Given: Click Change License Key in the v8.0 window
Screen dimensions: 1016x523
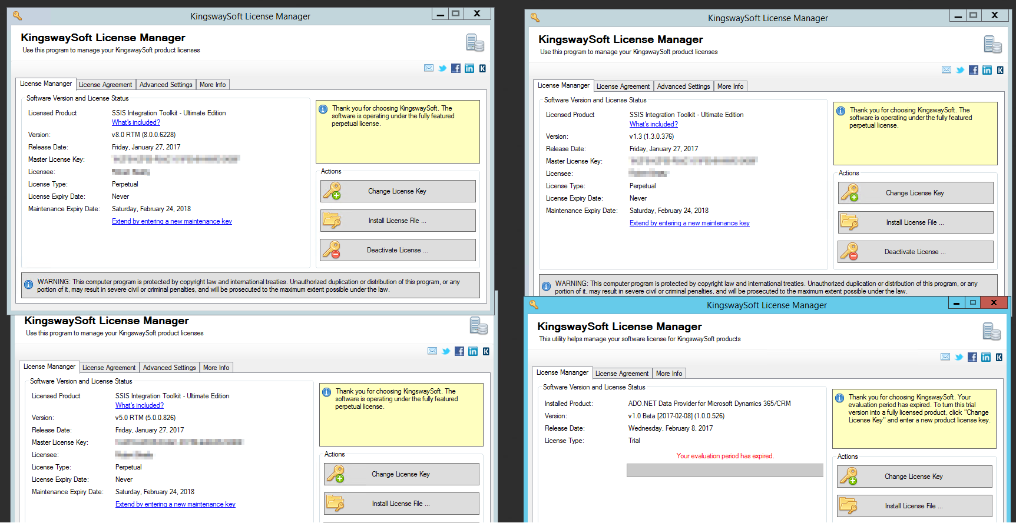Looking at the screenshot, I should [x=398, y=191].
